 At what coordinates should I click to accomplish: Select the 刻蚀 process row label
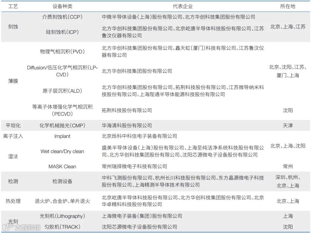[13, 26]
